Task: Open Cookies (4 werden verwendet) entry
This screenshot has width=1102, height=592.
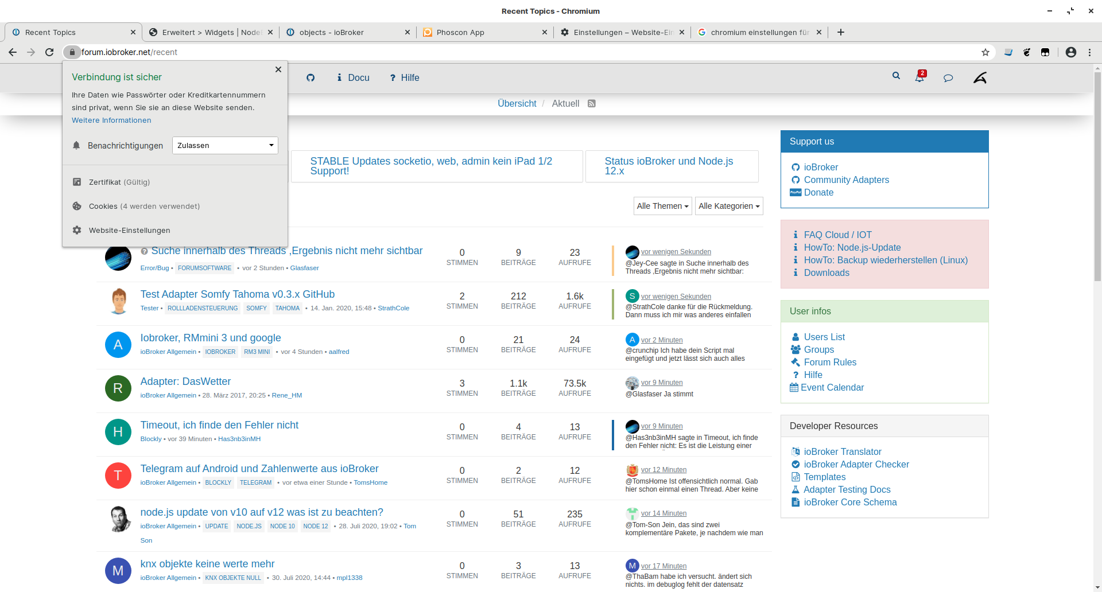Action: coord(175,206)
